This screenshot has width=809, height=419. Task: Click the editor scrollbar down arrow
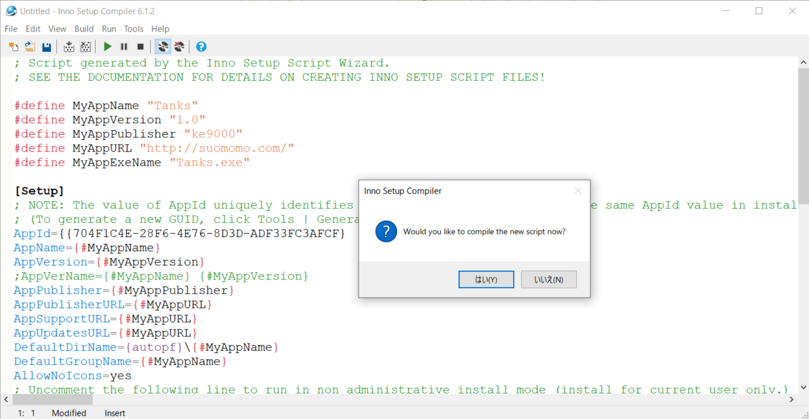(804, 387)
